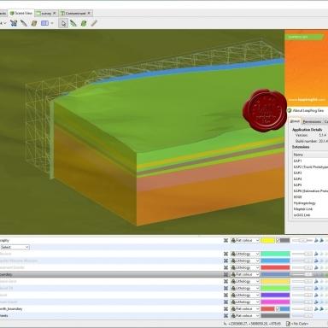
Task: Remove the teal Lithology row from scene
Action: (x=225, y=254)
